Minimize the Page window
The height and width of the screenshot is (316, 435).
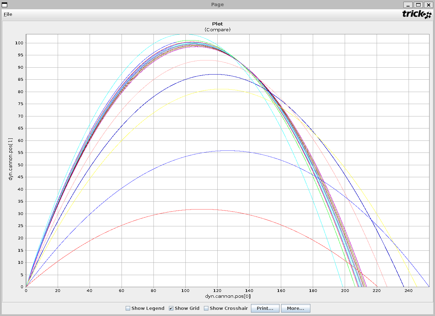click(408, 5)
